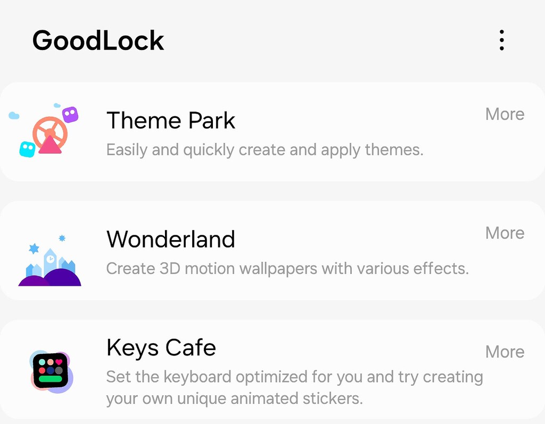The image size is (545, 424).
Task: Open More options for Theme Park
Action: tap(505, 114)
